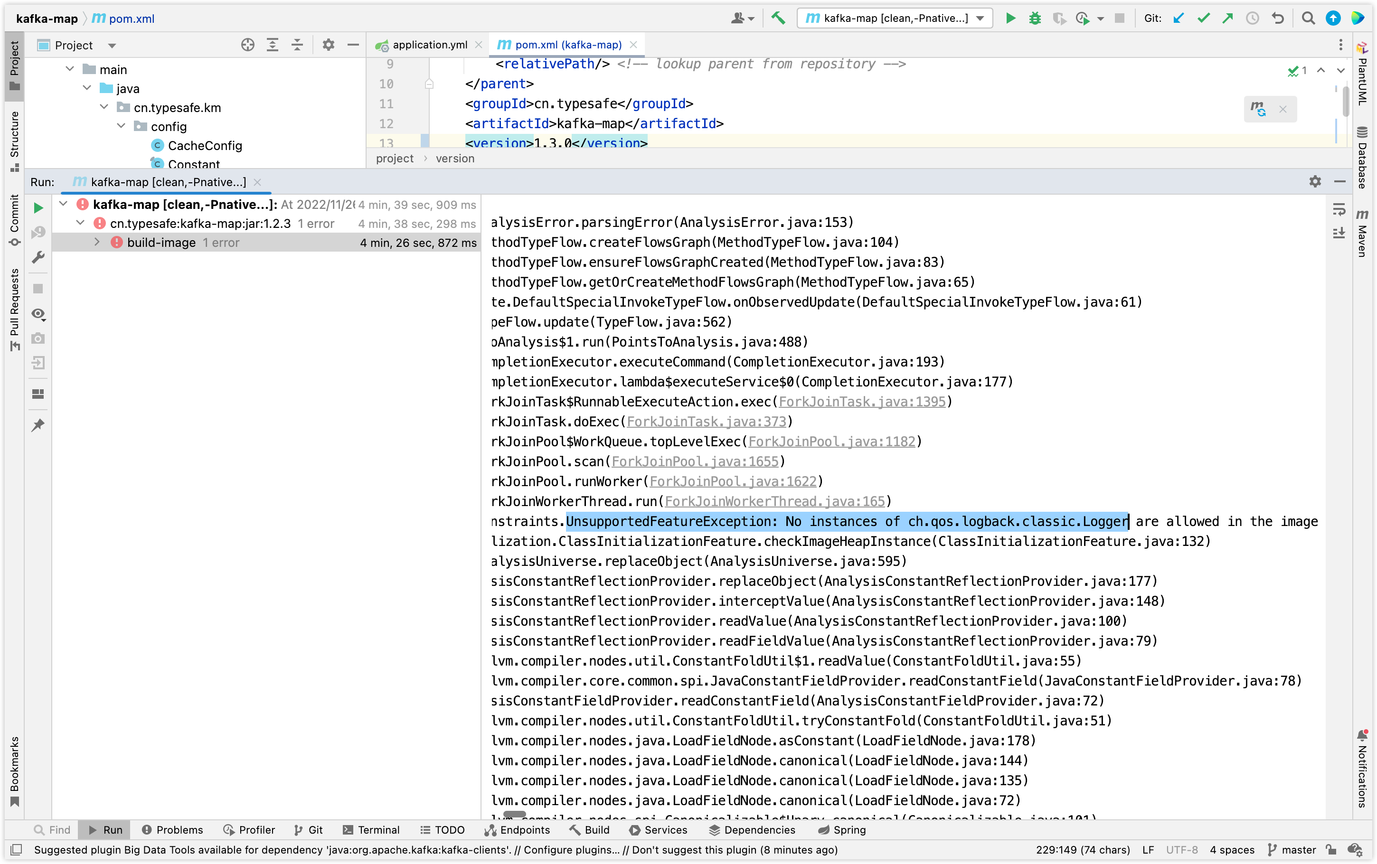Switch to the application.yml editor tab
This screenshot has height=864, width=1377.
click(429, 45)
